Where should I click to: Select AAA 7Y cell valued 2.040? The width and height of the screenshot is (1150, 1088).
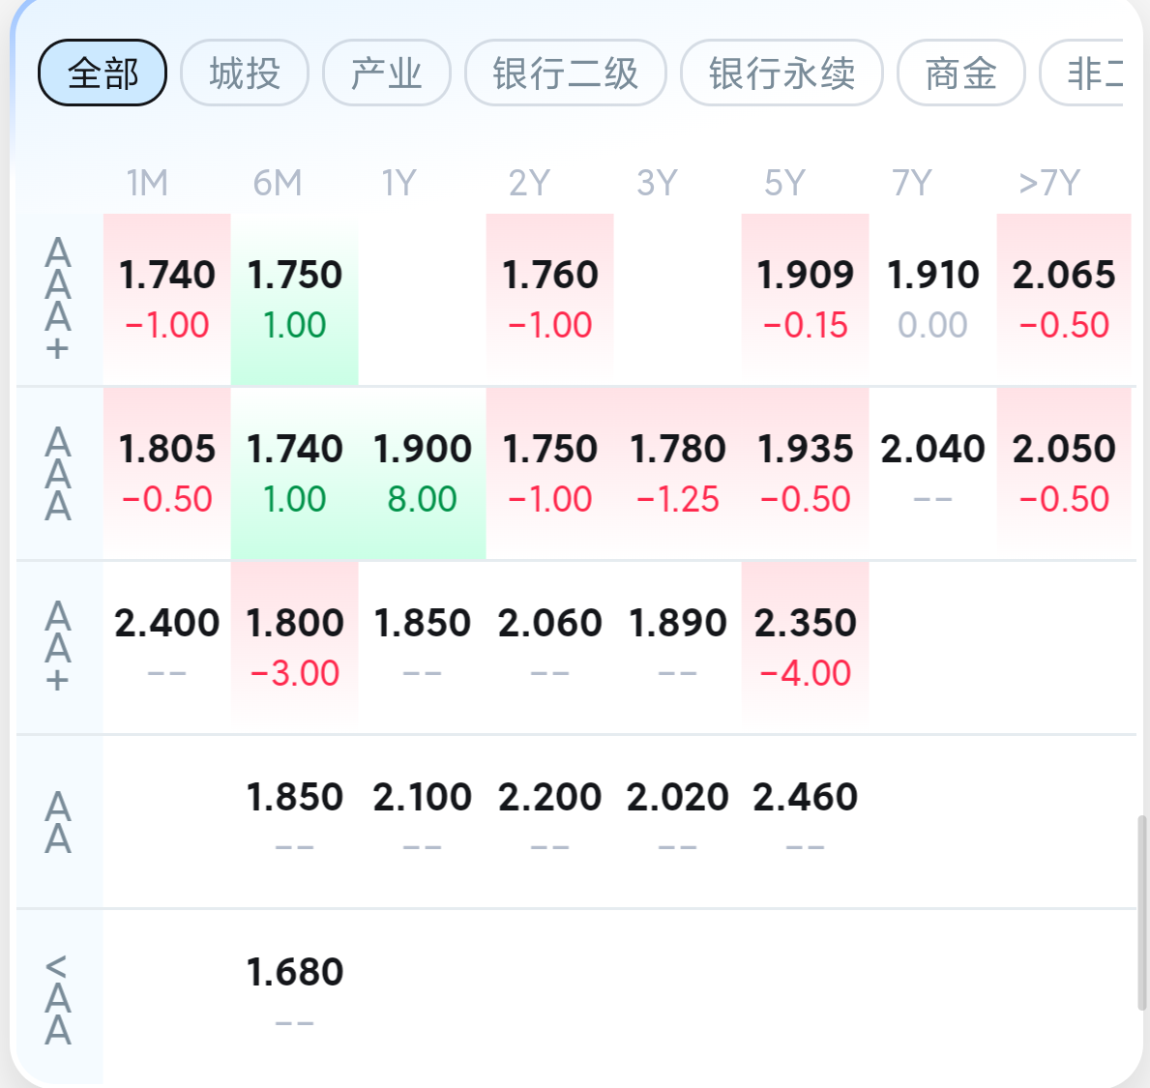point(932,472)
